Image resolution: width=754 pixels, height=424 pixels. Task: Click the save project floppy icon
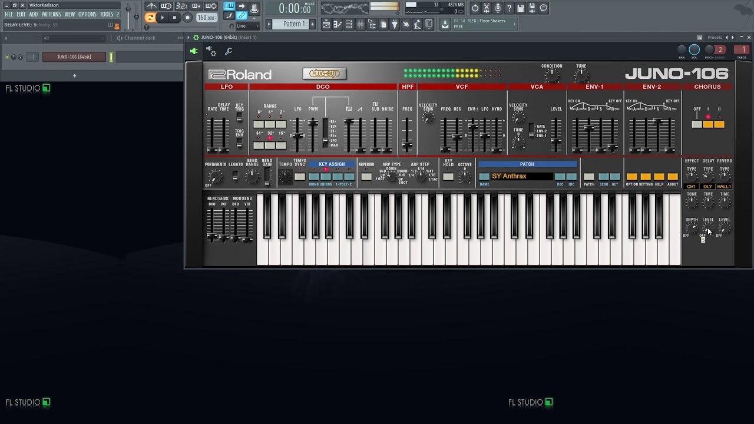point(521,8)
